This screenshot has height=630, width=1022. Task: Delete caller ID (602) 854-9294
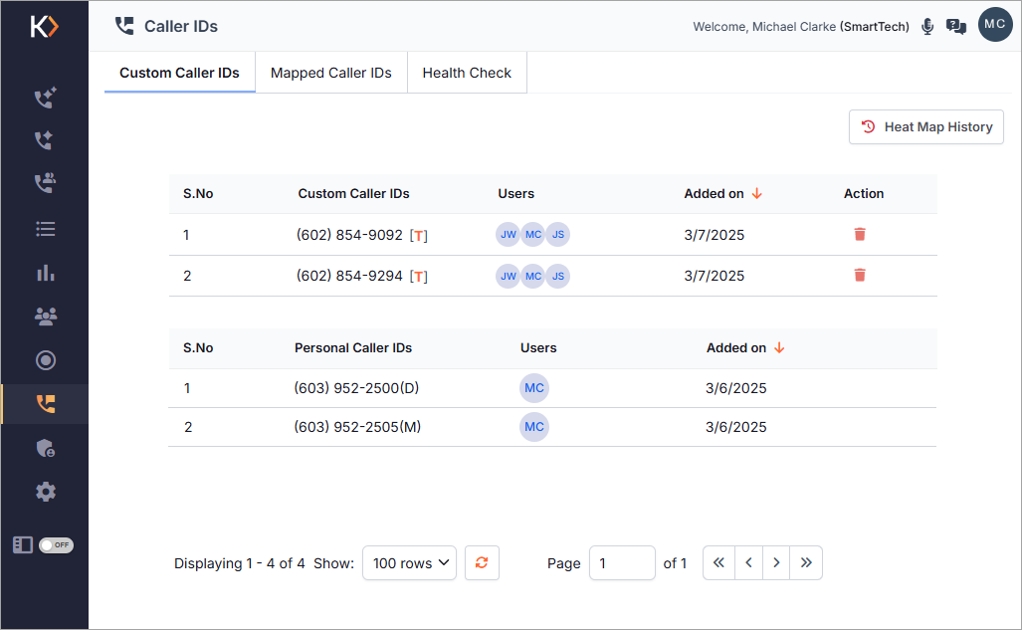(x=860, y=276)
